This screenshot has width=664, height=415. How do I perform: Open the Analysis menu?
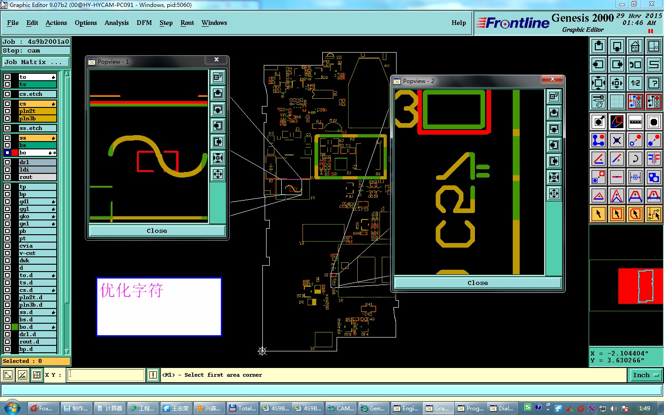[117, 23]
